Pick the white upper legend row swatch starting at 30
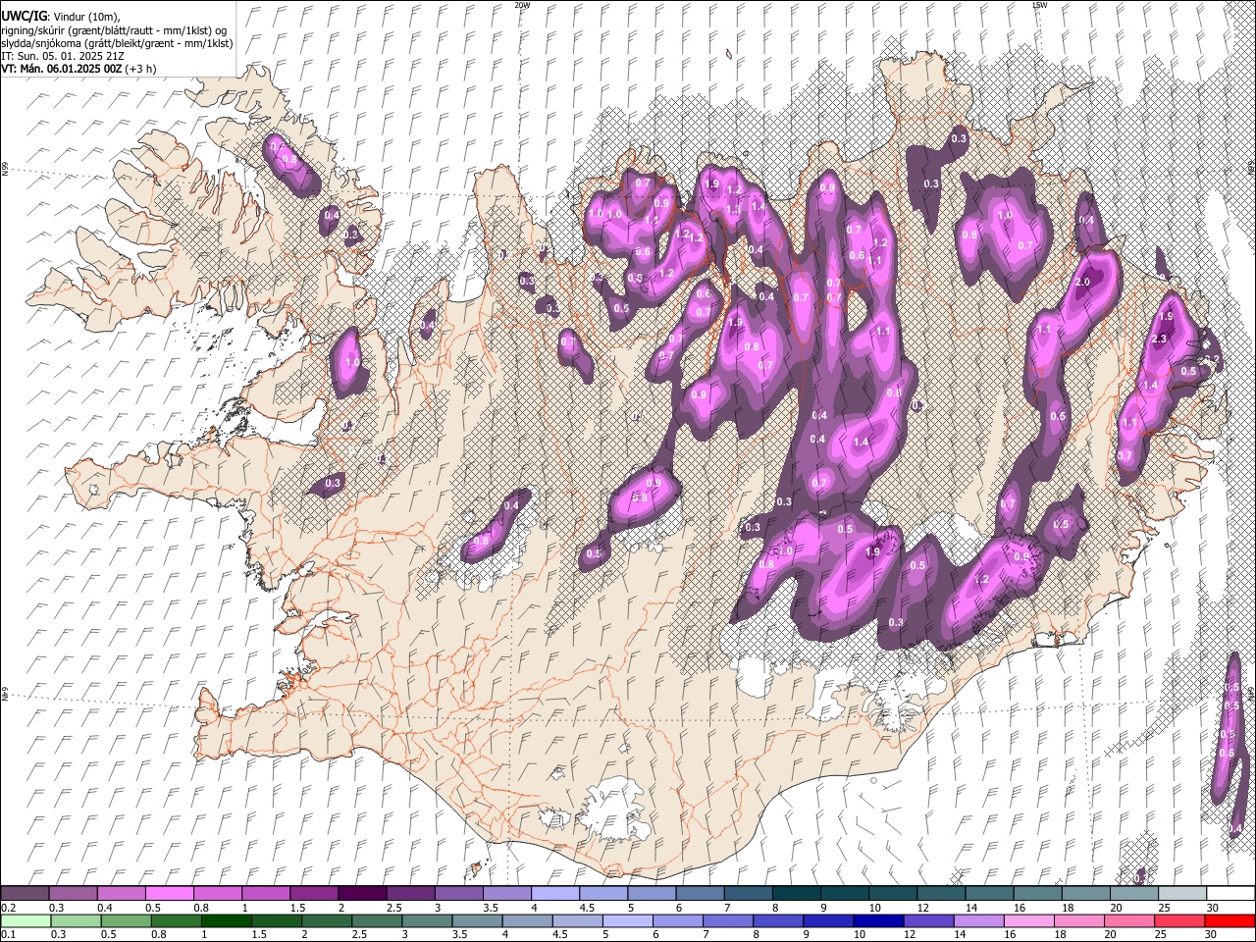Image resolution: width=1256 pixels, height=942 pixels. [1230, 894]
